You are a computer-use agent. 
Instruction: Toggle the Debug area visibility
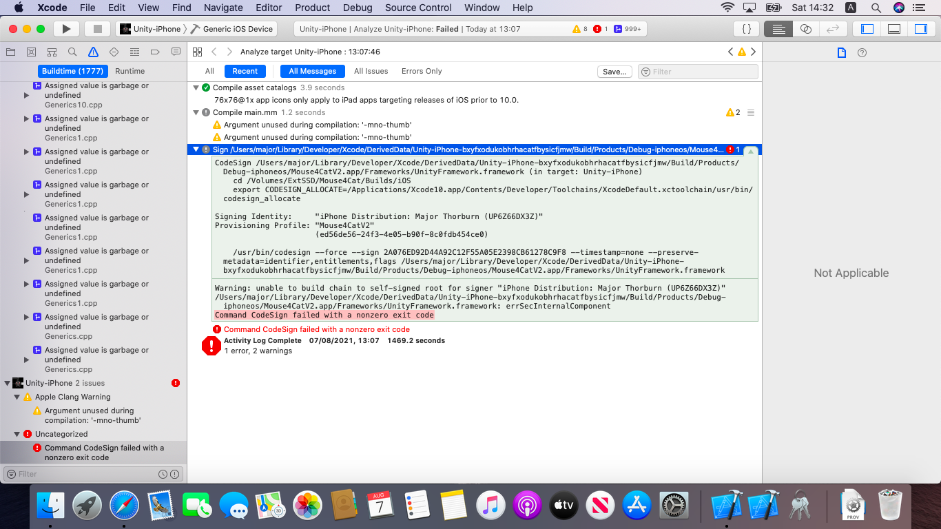(894, 29)
